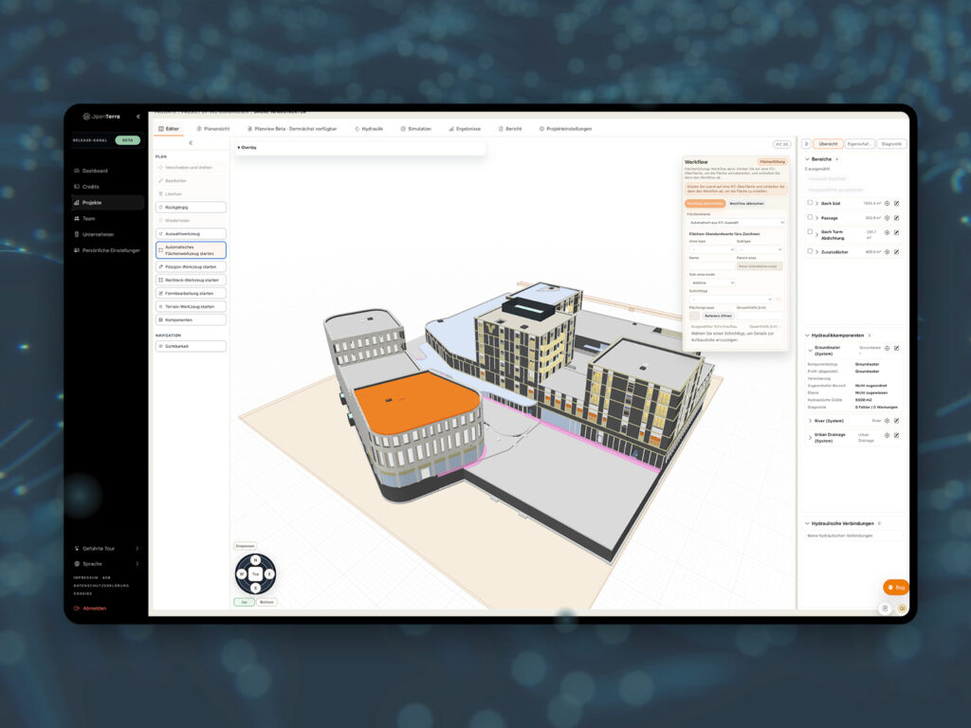Image resolution: width=971 pixels, height=728 pixels.
Task: Open the Sichtbarkeit navigation option
Action: (191, 347)
